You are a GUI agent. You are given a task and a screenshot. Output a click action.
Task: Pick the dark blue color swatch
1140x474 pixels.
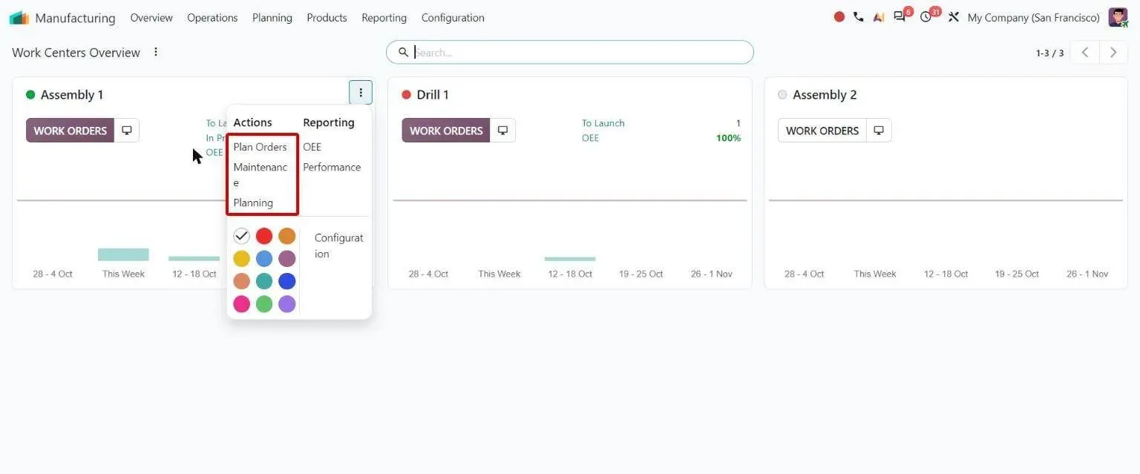click(287, 281)
